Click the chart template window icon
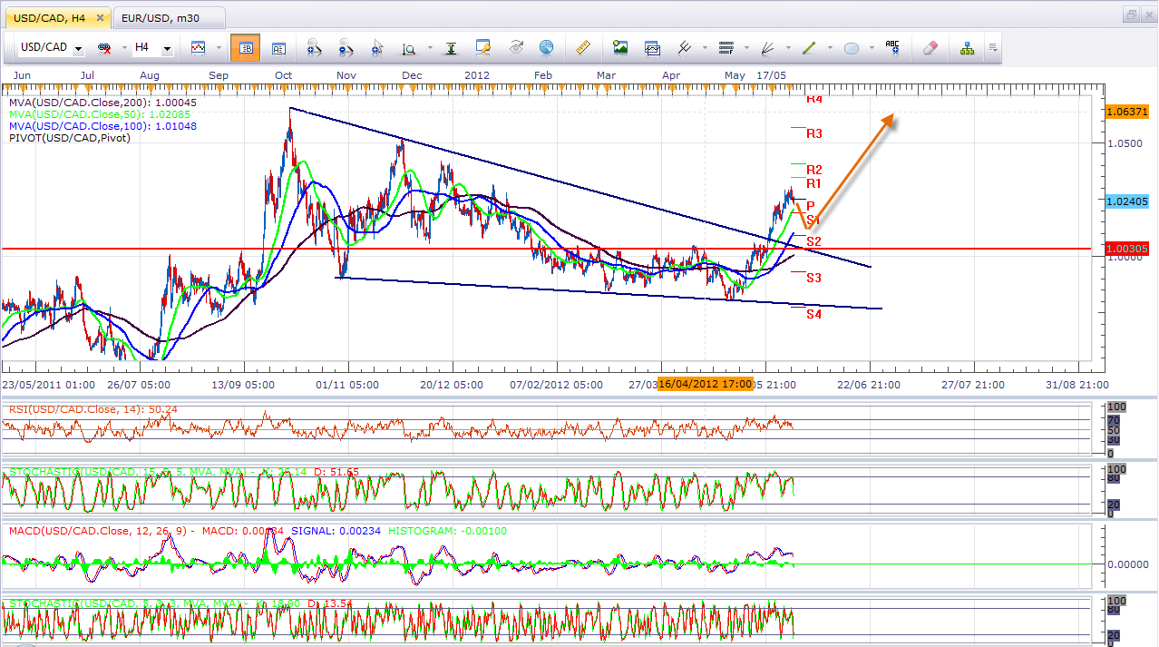Viewport: 1159px width, 647px height. pyautogui.click(x=652, y=48)
